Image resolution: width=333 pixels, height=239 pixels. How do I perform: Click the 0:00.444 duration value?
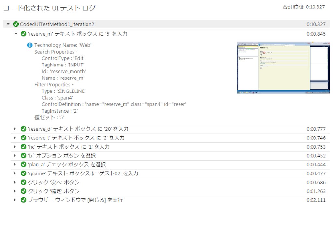point(316,165)
